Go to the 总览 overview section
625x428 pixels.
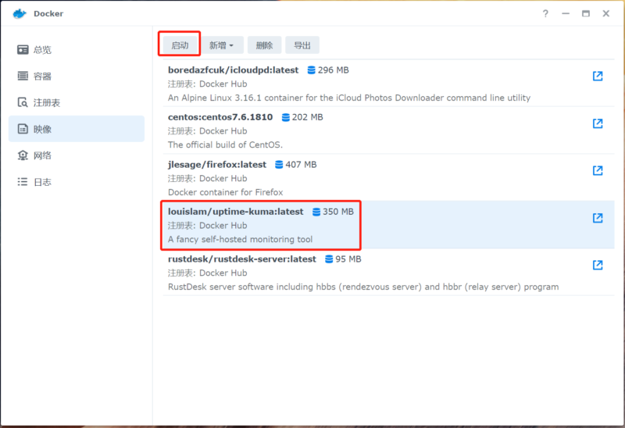click(77, 49)
